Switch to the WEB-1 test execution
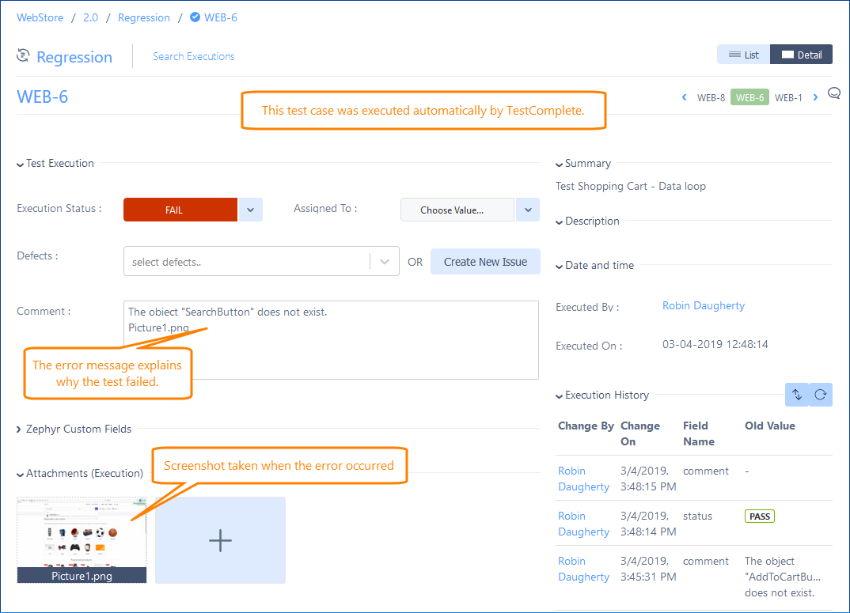 (788, 97)
